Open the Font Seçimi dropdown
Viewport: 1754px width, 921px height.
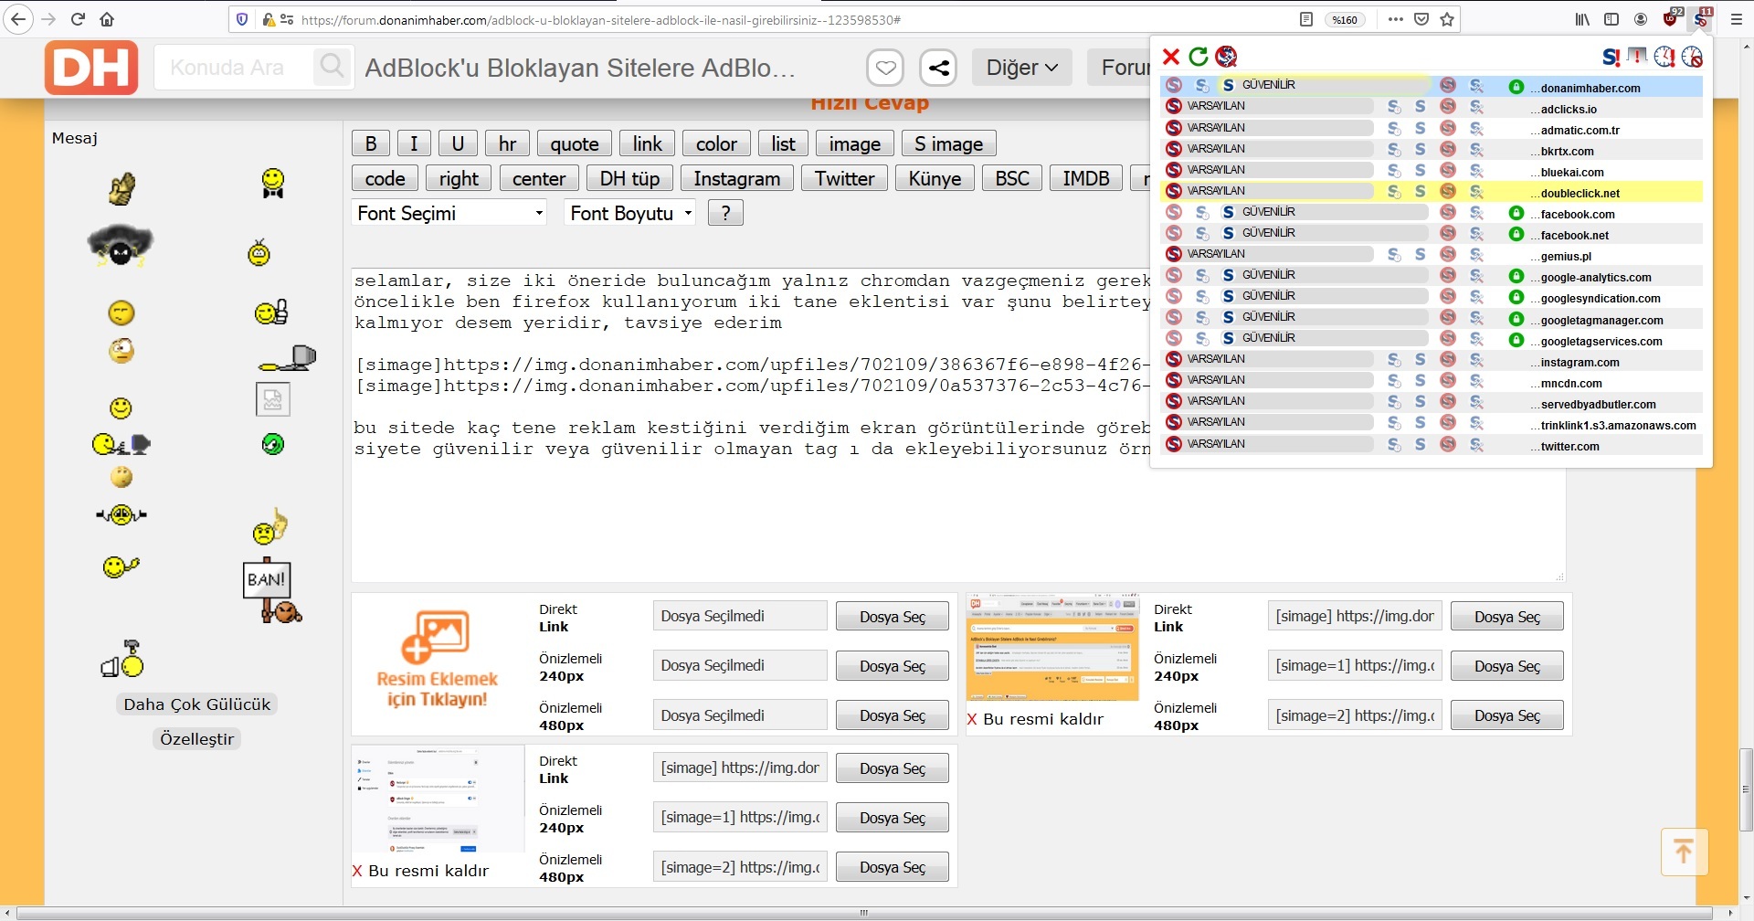click(x=449, y=213)
